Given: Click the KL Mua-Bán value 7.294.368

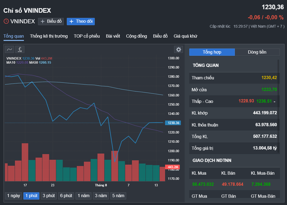Looking at the screenshot, I should click(x=261, y=184).
